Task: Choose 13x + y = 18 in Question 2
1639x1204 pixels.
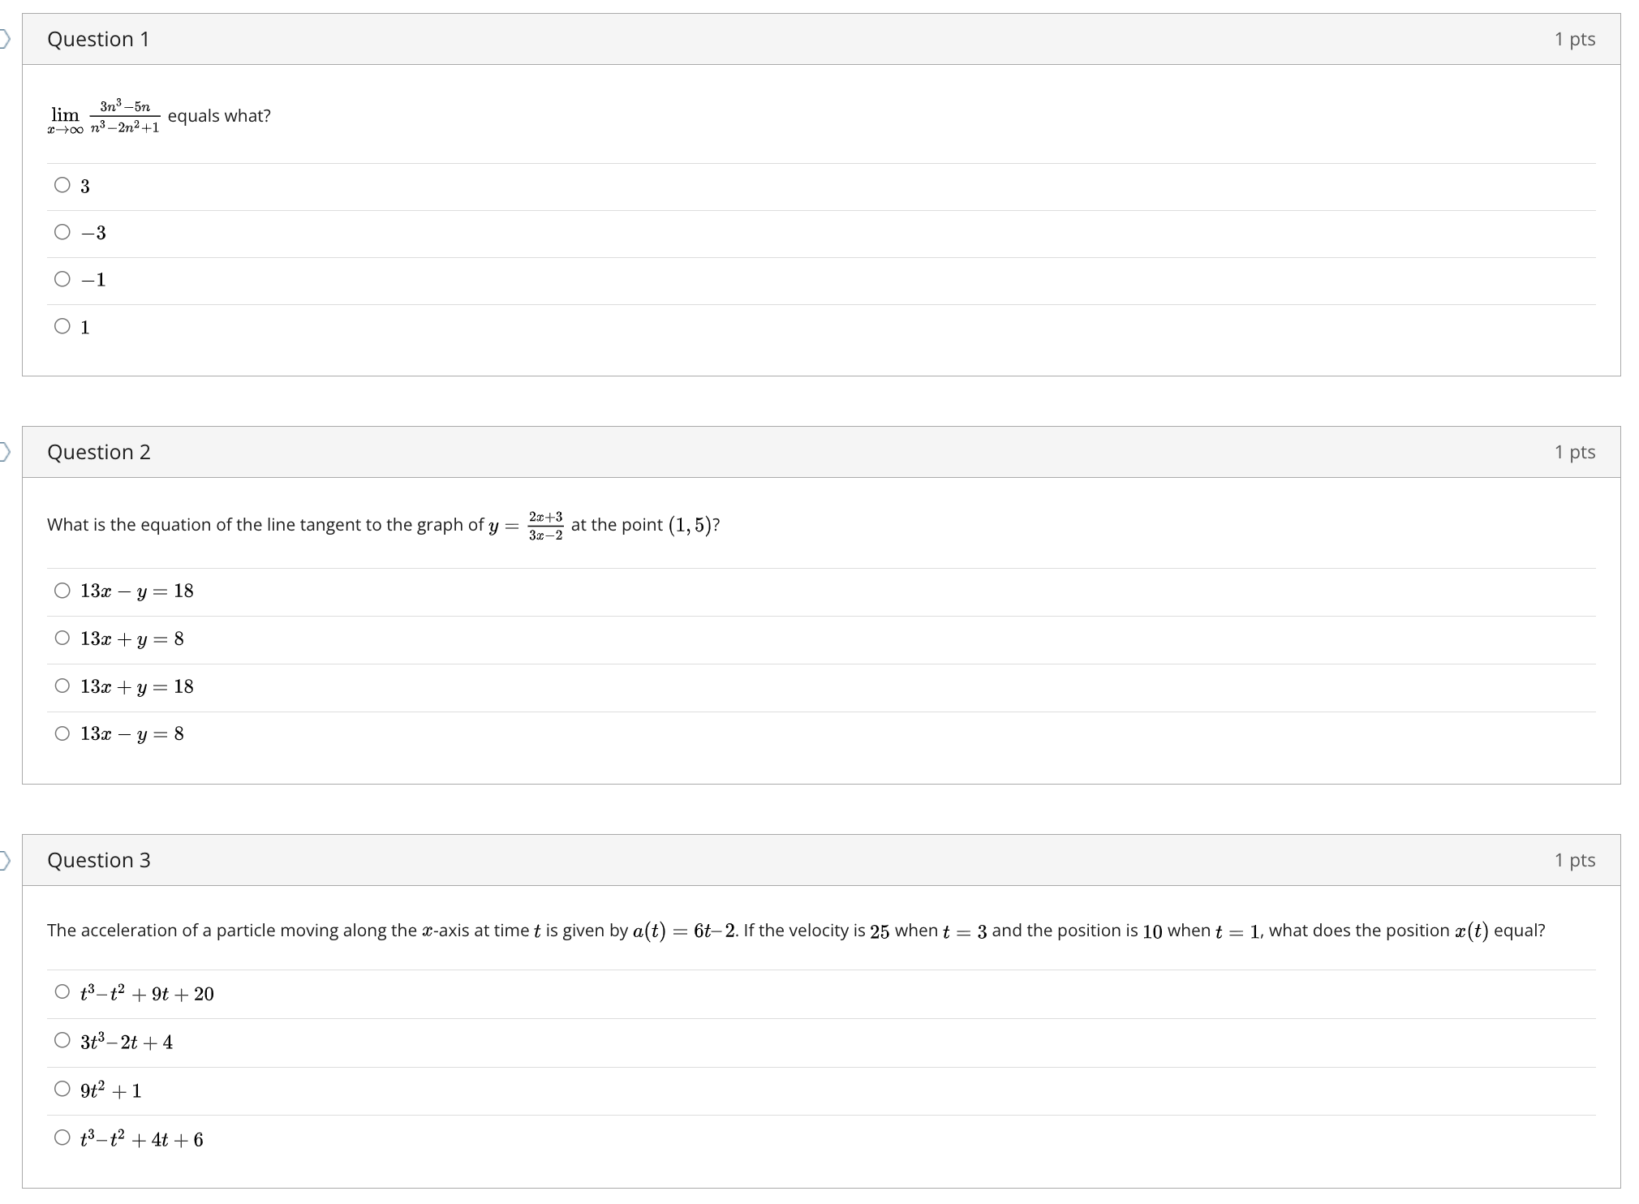Action: 62,686
